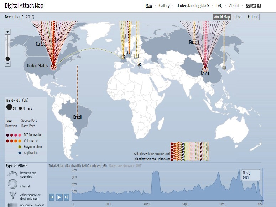Viewport: 276px width, 207px height.
Task: Click the map zoom slider handle
Action: click(7, 59)
